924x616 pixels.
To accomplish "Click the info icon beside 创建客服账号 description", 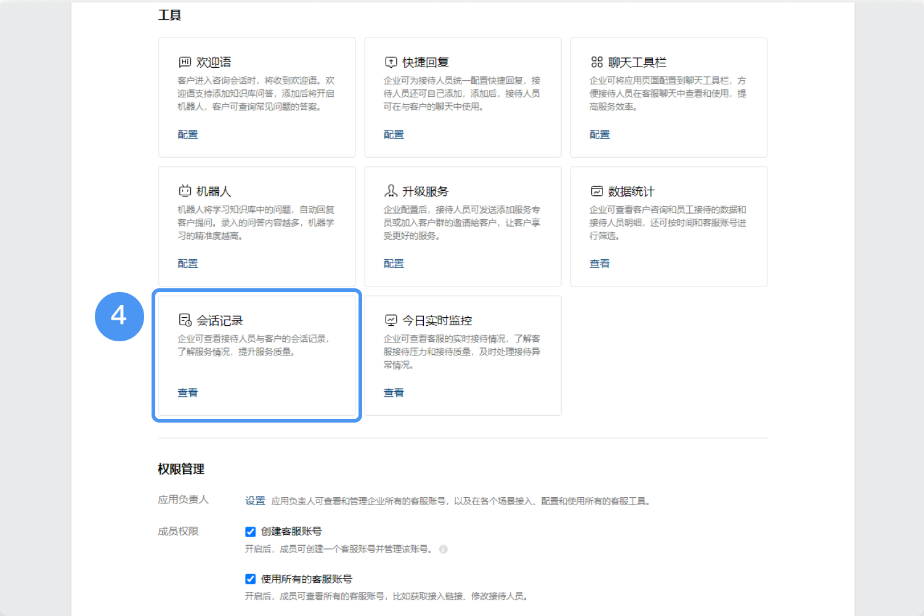I will pos(444,549).
